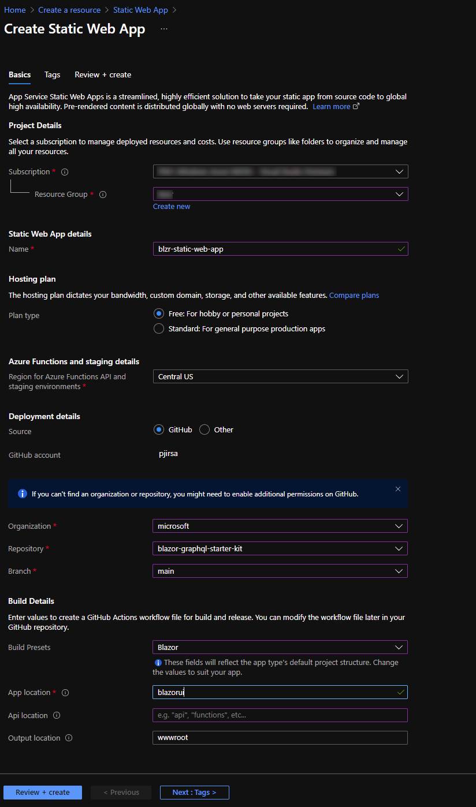Select the Standard plan type
Screen dimensions: 476x807
(x=159, y=328)
